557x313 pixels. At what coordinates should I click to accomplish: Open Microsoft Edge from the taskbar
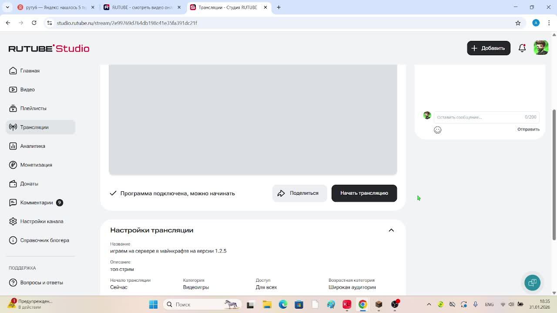283,304
